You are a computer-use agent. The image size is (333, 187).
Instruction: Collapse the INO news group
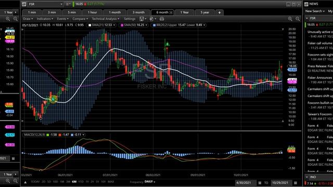tap(306, 177)
